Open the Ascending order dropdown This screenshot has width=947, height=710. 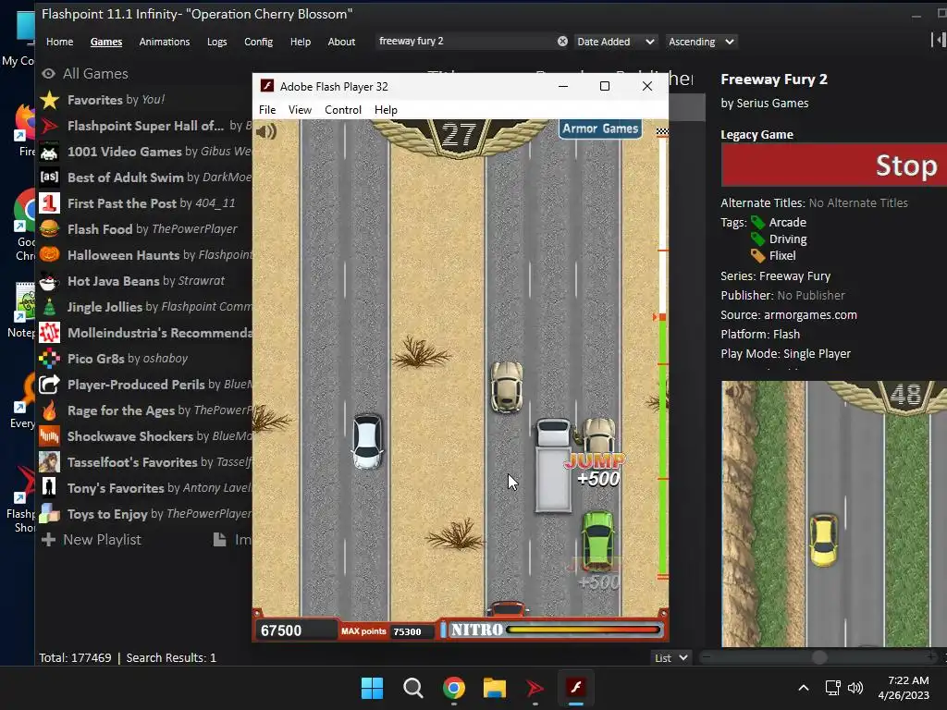[x=701, y=42]
